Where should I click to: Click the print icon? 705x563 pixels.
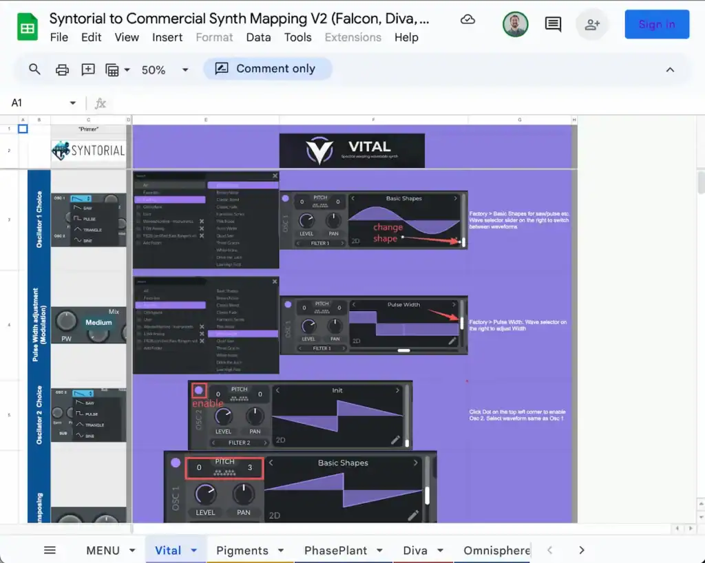coord(62,69)
